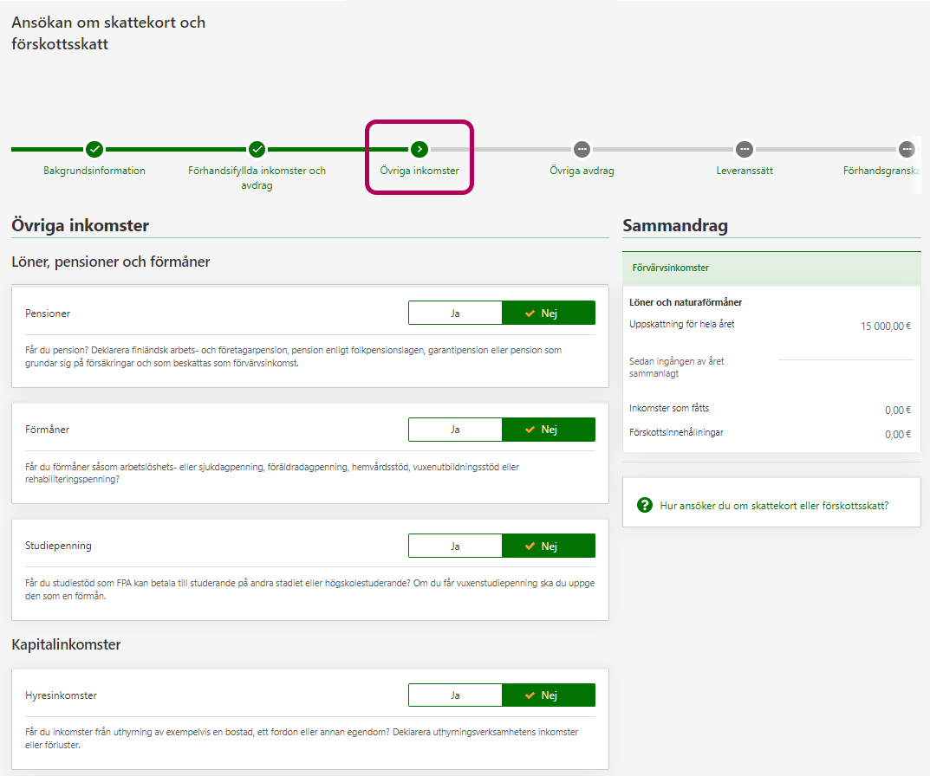Screen dimensions: 930x776
Task: Select Ja for Förmåner
Action: point(455,430)
